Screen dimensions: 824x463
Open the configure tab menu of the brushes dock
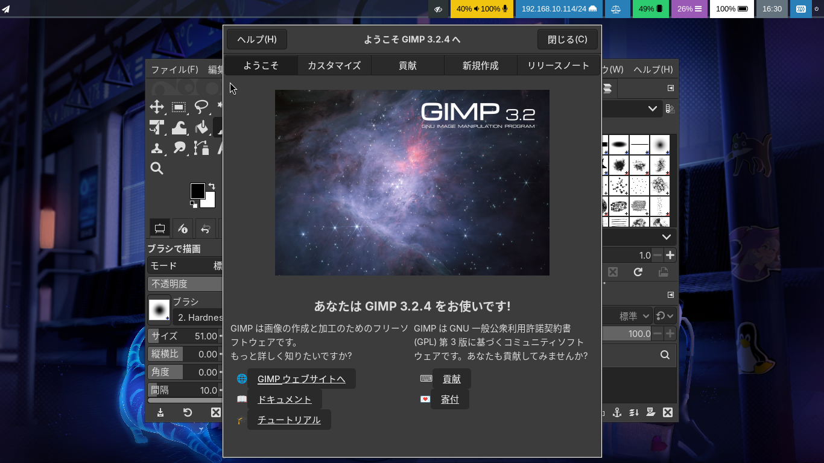pos(670,88)
